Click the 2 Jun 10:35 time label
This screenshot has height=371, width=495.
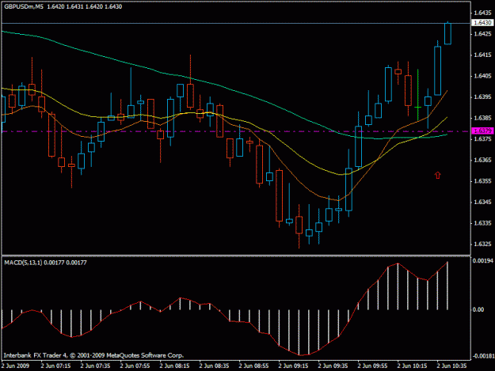pos(451,366)
